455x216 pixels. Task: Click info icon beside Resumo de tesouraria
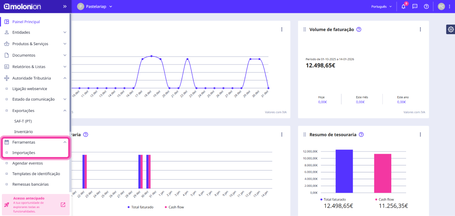tap(361, 134)
